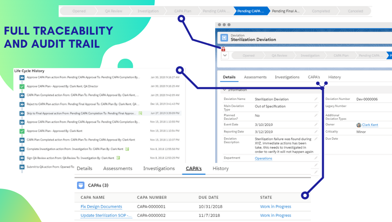Image resolution: width=392 pixels, height=222 pixels.
Task: Edit Deviation Description with its pencil icon
Action: tap(316, 138)
